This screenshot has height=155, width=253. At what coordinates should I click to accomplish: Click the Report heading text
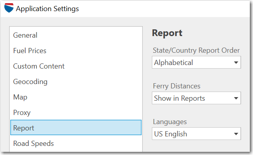167,33
